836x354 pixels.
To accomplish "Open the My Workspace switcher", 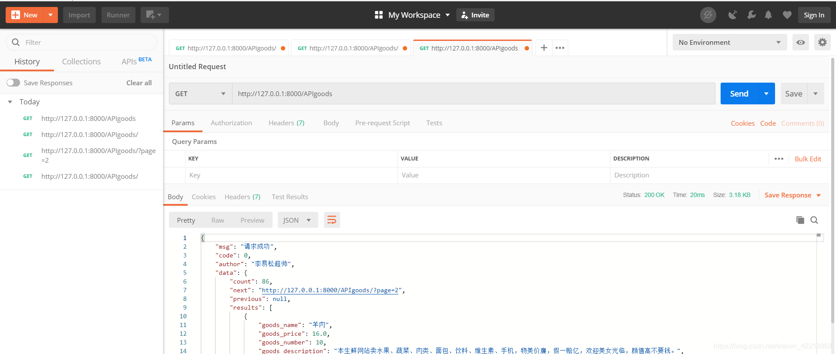I will pos(412,15).
